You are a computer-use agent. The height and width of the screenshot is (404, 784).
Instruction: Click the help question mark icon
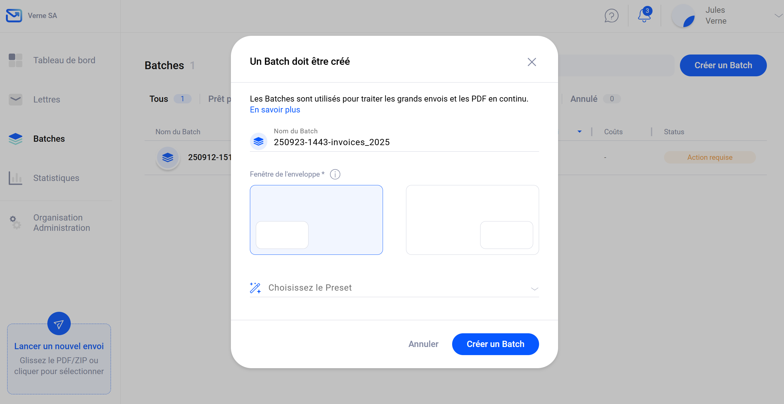pyautogui.click(x=611, y=16)
